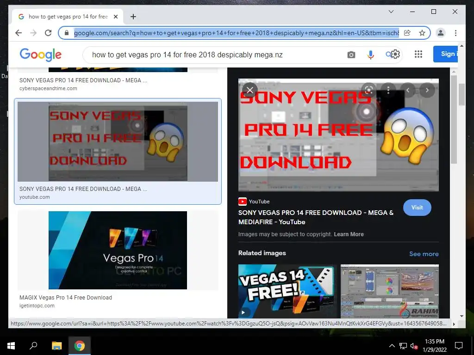Open a new browser tab

click(x=133, y=17)
